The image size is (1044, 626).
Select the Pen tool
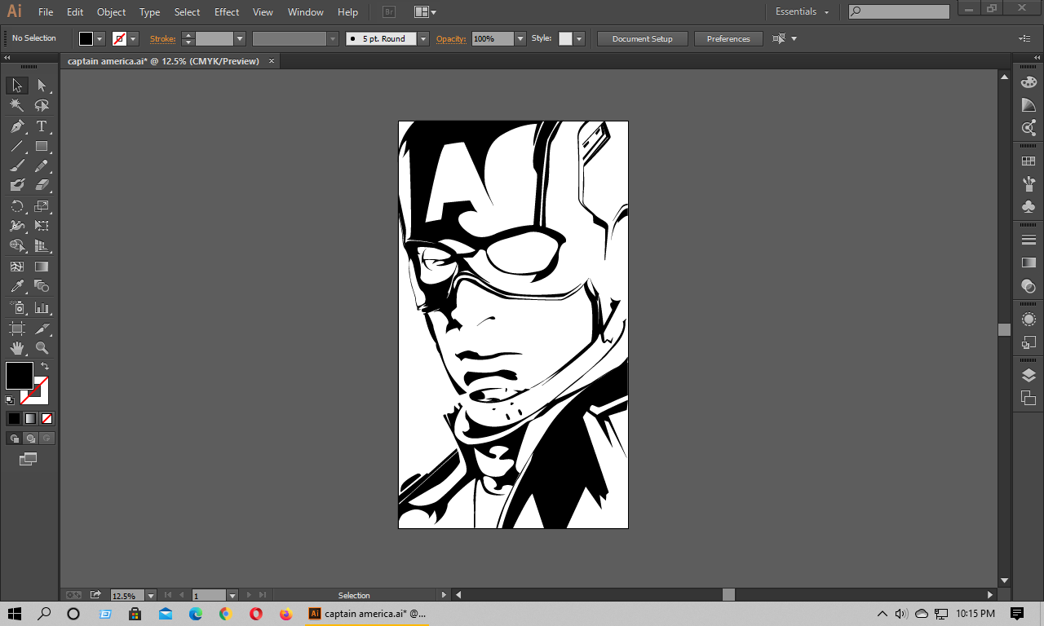pyautogui.click(x=17, y=126)
